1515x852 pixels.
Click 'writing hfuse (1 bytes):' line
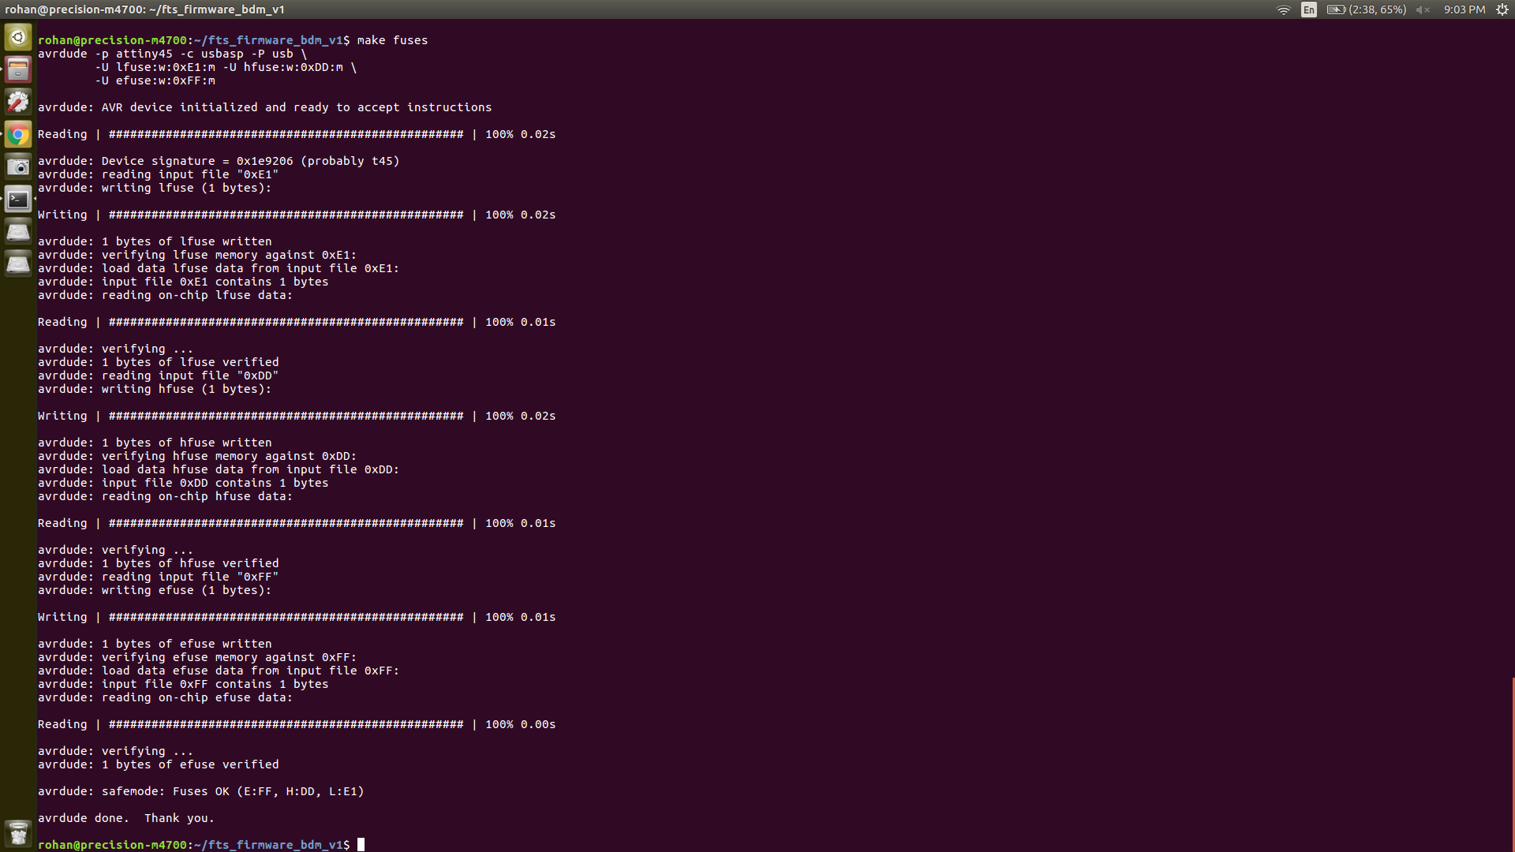(155, 389)
